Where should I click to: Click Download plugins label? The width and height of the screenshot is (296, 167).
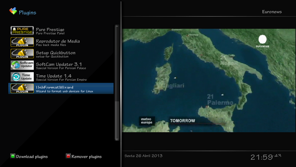click(x=32, y=157)
